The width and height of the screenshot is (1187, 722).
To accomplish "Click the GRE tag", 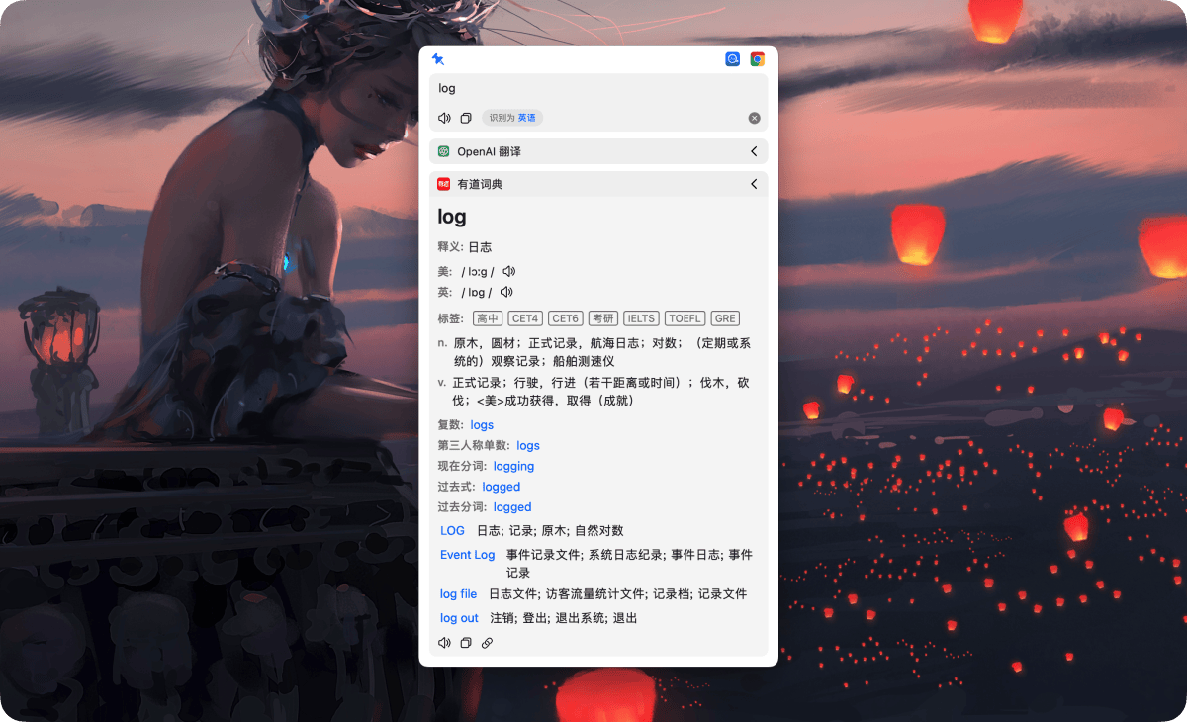I will [725, 318].
